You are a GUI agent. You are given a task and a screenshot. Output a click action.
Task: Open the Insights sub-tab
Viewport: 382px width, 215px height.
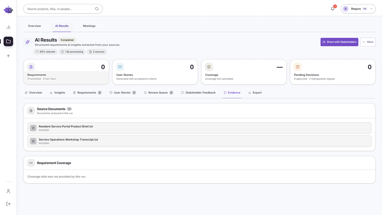tap(58, 93)
